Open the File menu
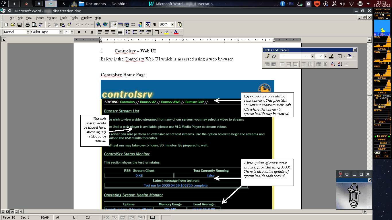Screen dimensions: 392x220 (12, 18)
